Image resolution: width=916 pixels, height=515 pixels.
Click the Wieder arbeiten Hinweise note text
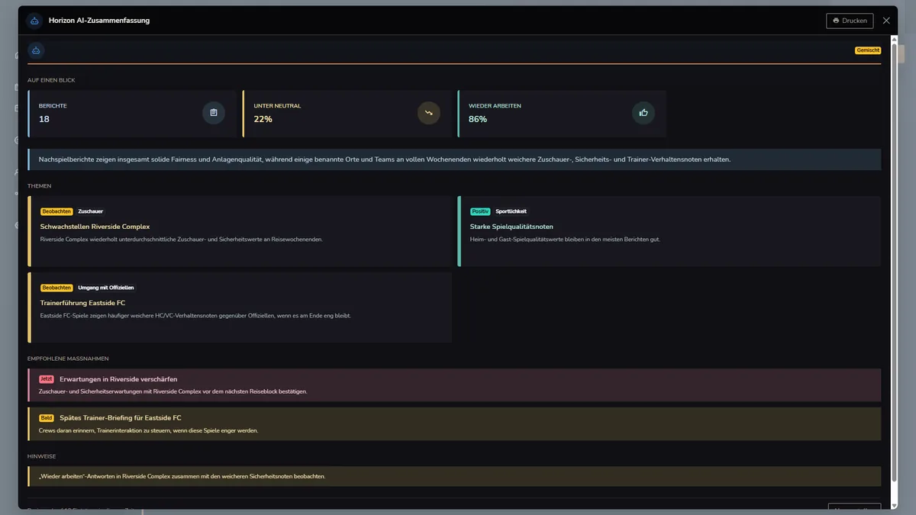coord(182,476)
